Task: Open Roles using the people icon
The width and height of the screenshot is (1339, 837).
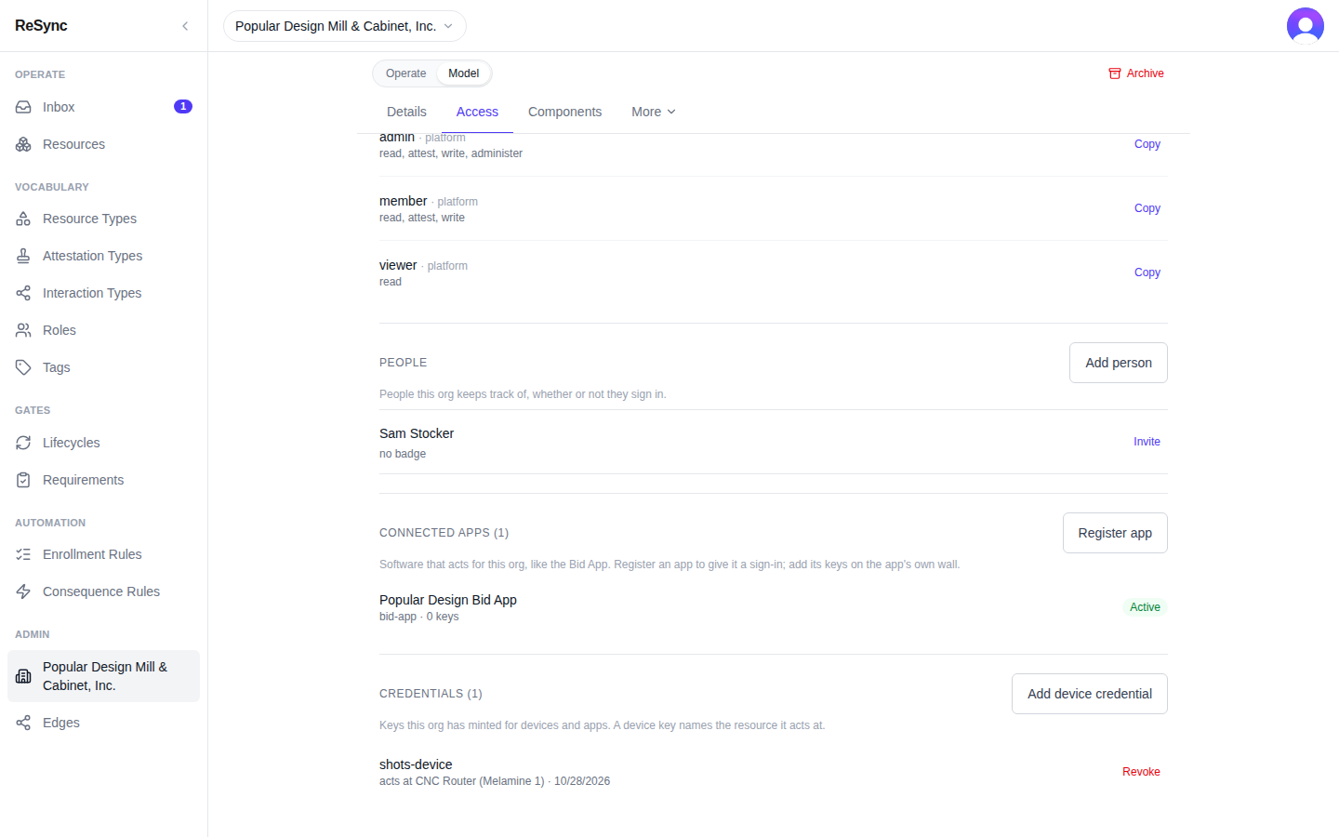Action: tap(23, 330)
